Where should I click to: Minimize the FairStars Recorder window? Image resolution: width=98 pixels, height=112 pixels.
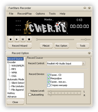pos(85,8)
